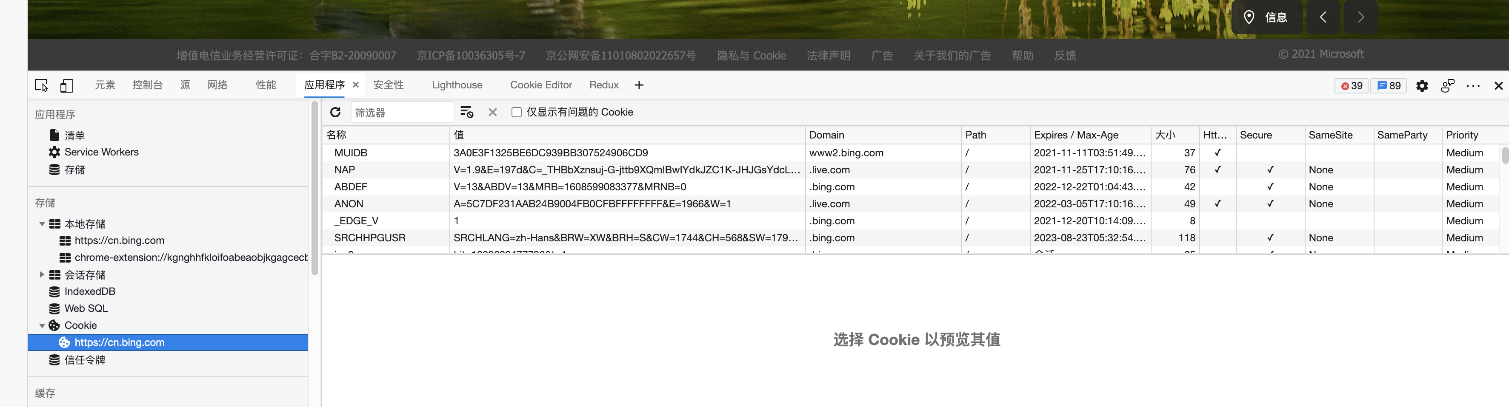
Task: Switch to the Lighthouse tab
Action: (457, 85)
